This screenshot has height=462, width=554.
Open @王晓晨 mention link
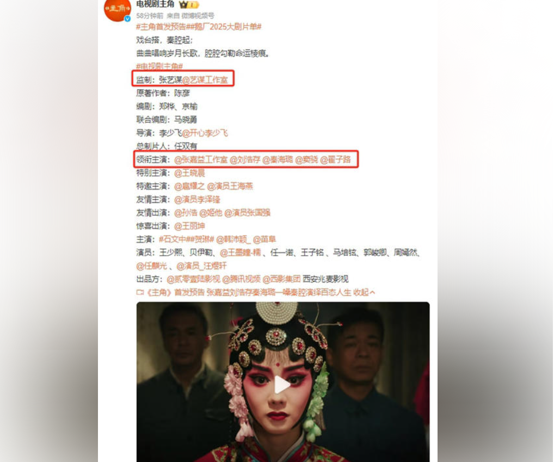tap(189, 173)
